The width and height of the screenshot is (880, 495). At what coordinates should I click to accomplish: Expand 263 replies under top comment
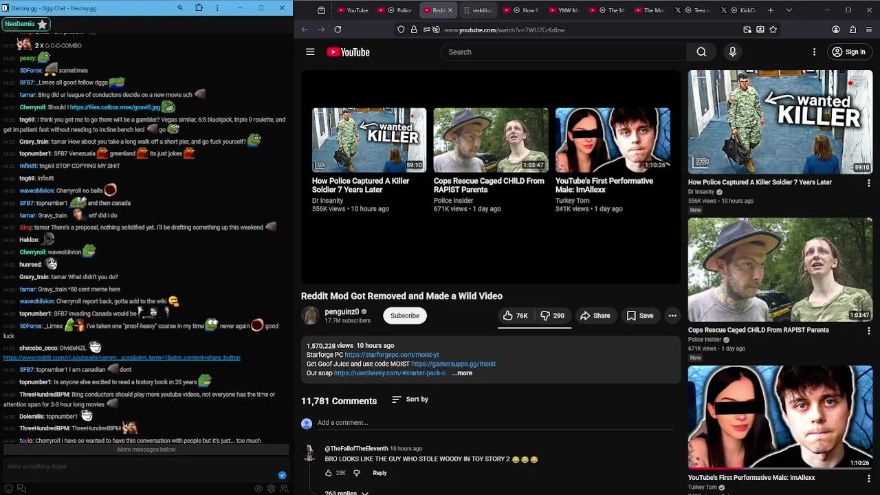[x=346, y=492]
